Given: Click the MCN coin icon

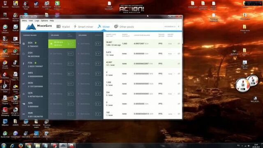Looking at the screenshot, I should pyautogui.click(x=24, y=84).
